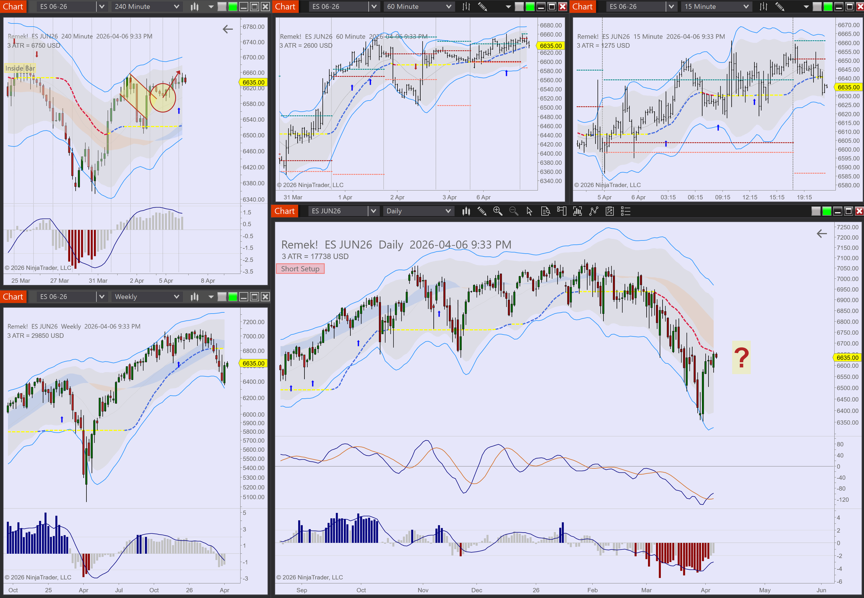Toggle gray interval link button on Weekly chart
Viewport: 864px width, 598px height.
222,297
